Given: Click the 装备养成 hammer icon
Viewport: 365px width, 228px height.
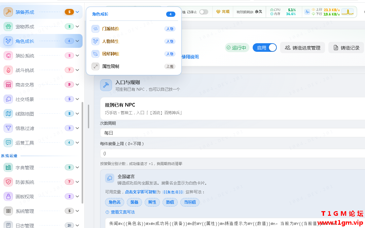Looking at the screenshot, I should tap(8, 12).
